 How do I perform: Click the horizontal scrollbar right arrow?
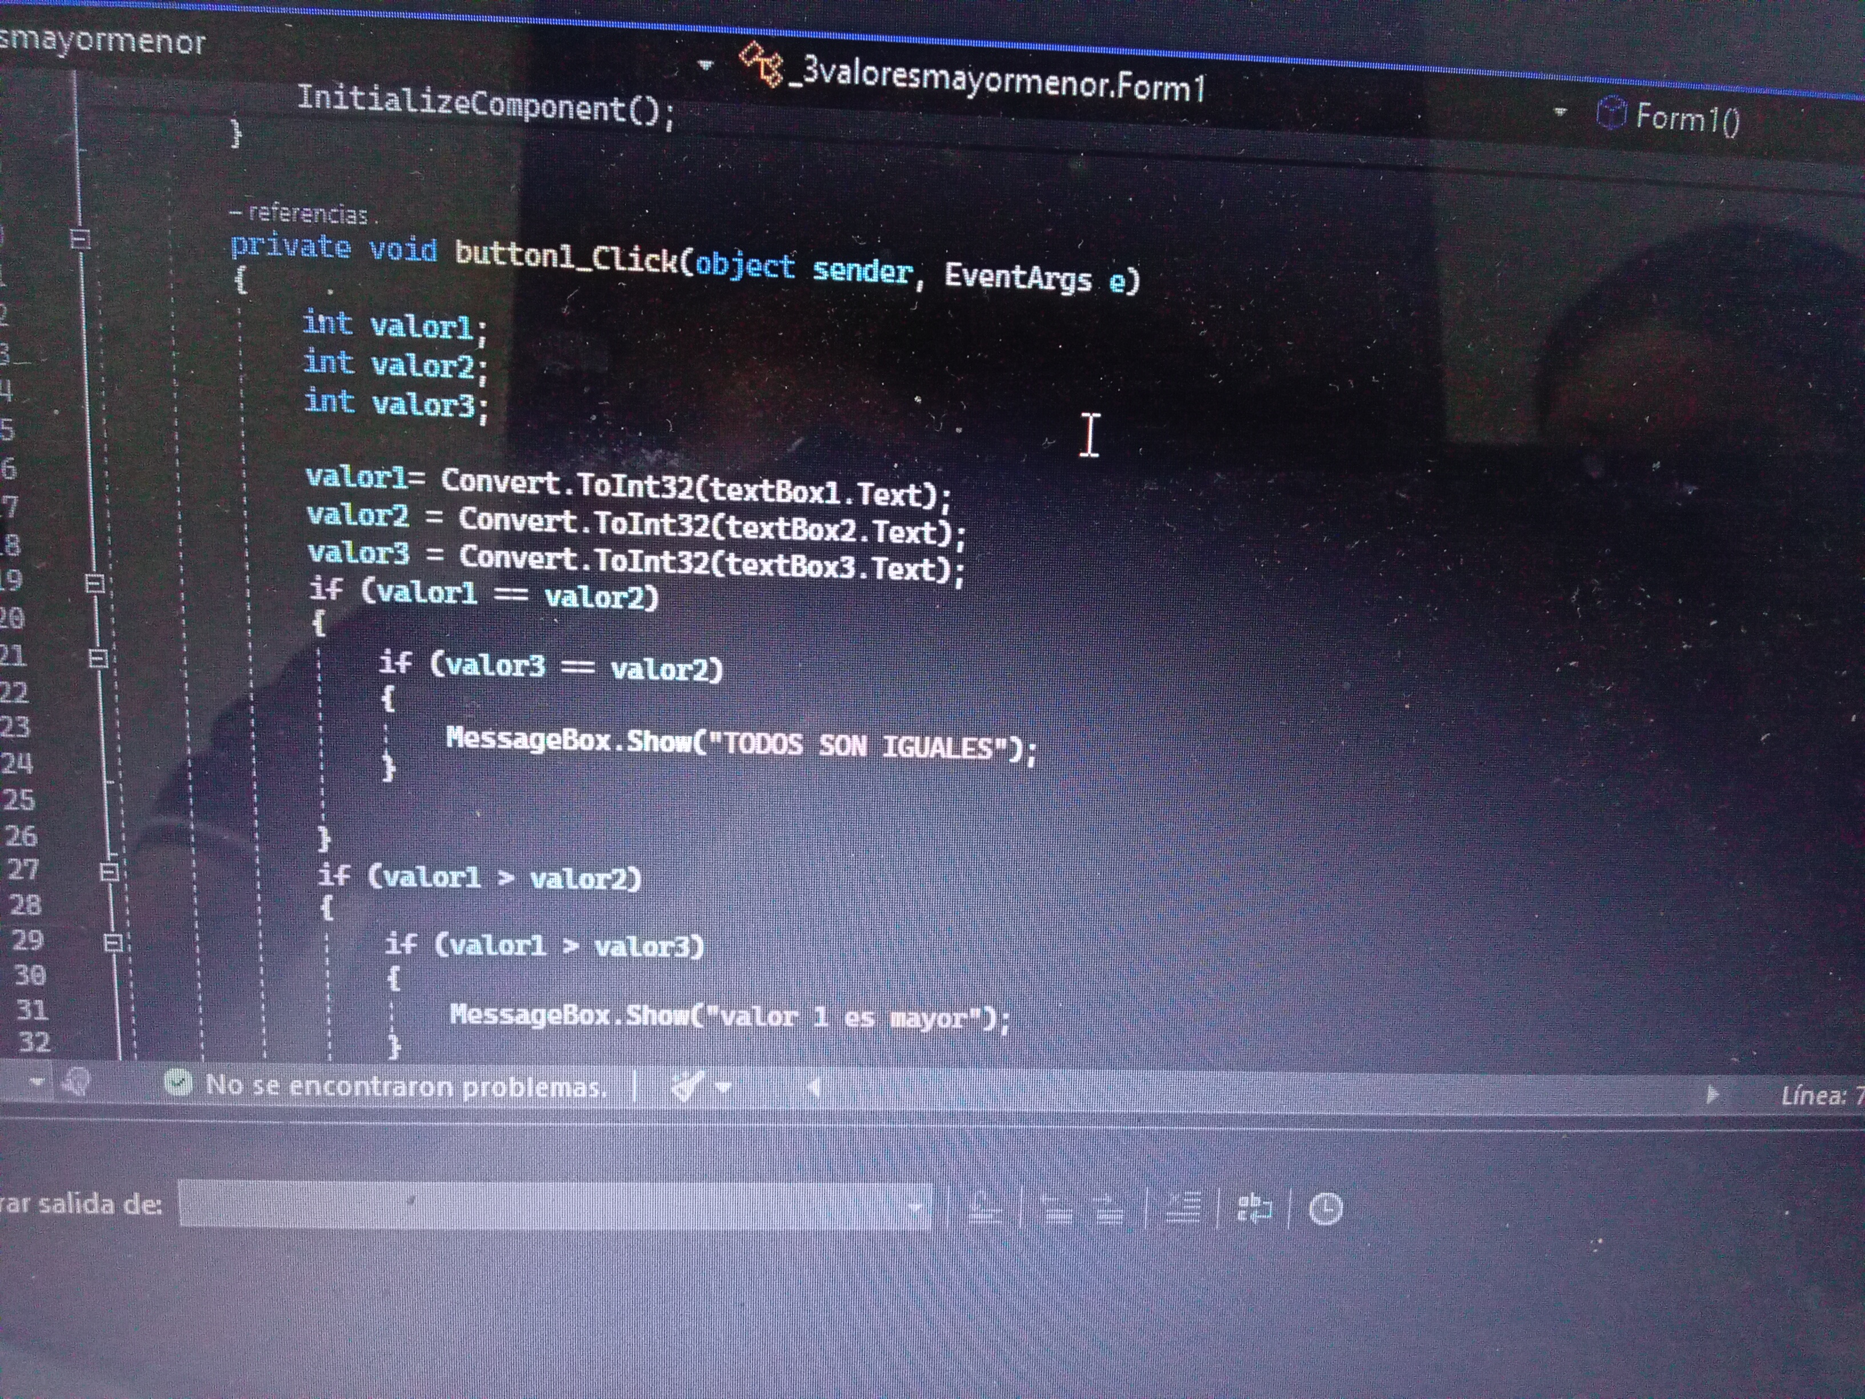click(1711, 1094)
